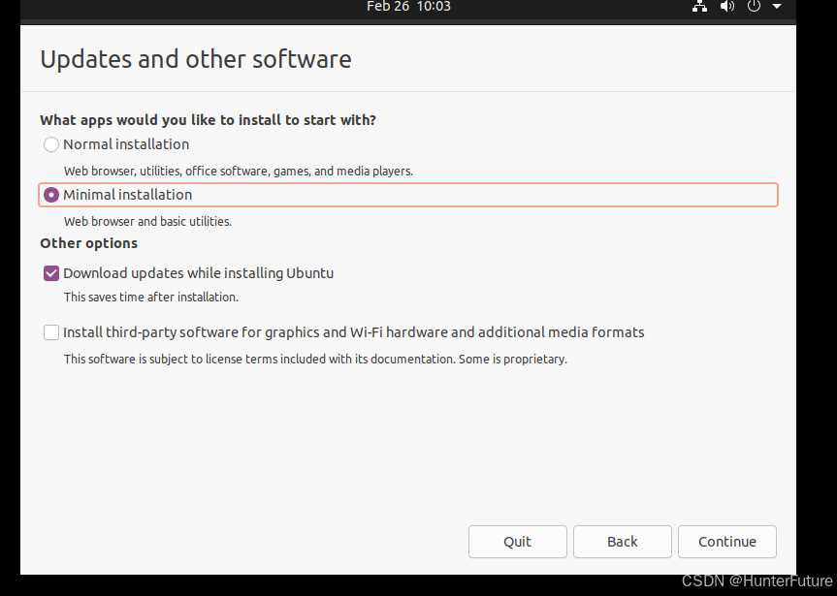Go to previous step with Back

[x=622, y=542]
